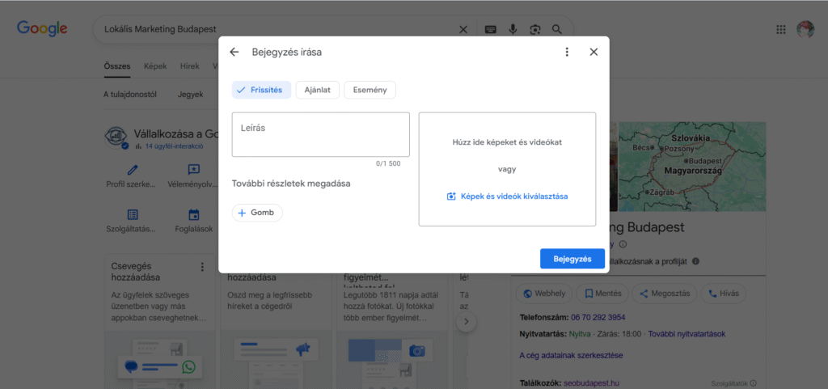Start voice search with microphone icon
Viewport: 828px width, 389px height.
pos(513,30)
